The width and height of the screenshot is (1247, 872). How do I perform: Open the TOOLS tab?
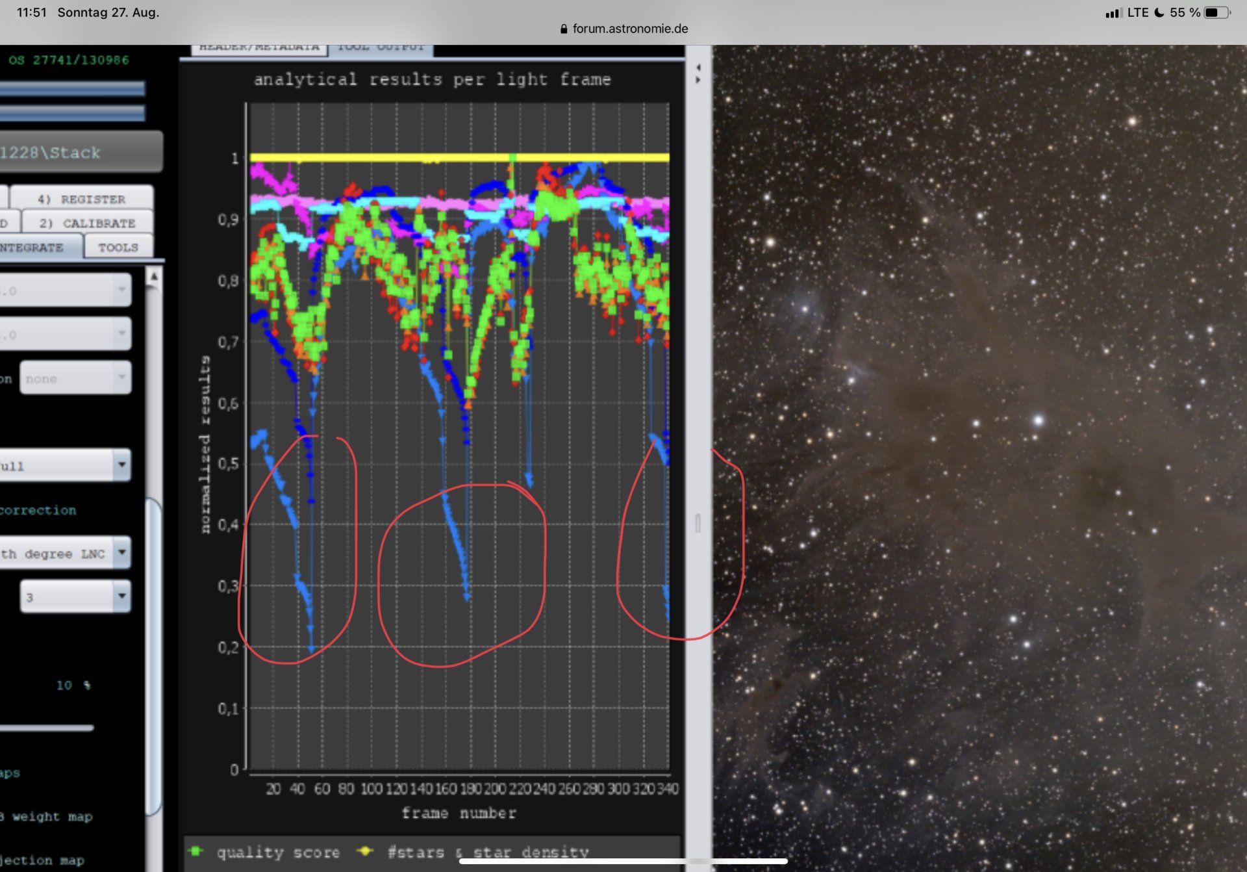click(x=118, y=247)
